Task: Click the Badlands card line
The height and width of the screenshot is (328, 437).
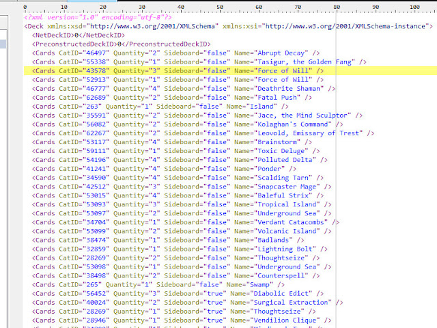Action: click(168, 241)
